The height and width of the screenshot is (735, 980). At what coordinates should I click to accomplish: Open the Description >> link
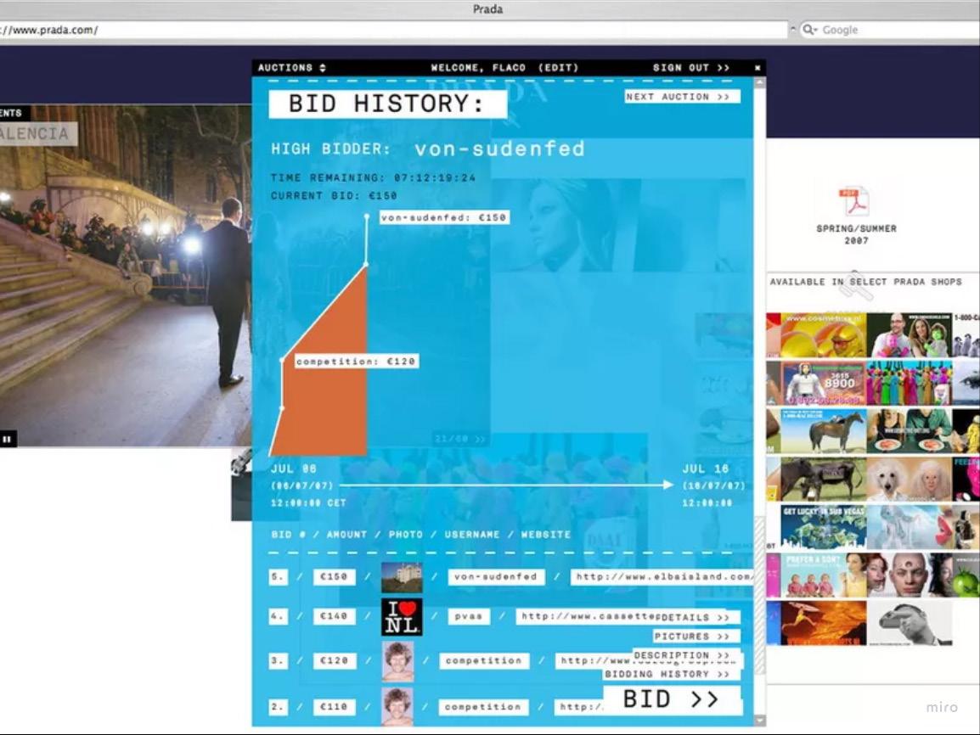point(686,655)
